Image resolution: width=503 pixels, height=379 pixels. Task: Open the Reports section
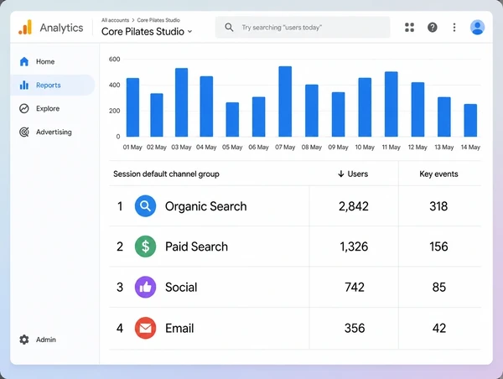pos(53,85)
